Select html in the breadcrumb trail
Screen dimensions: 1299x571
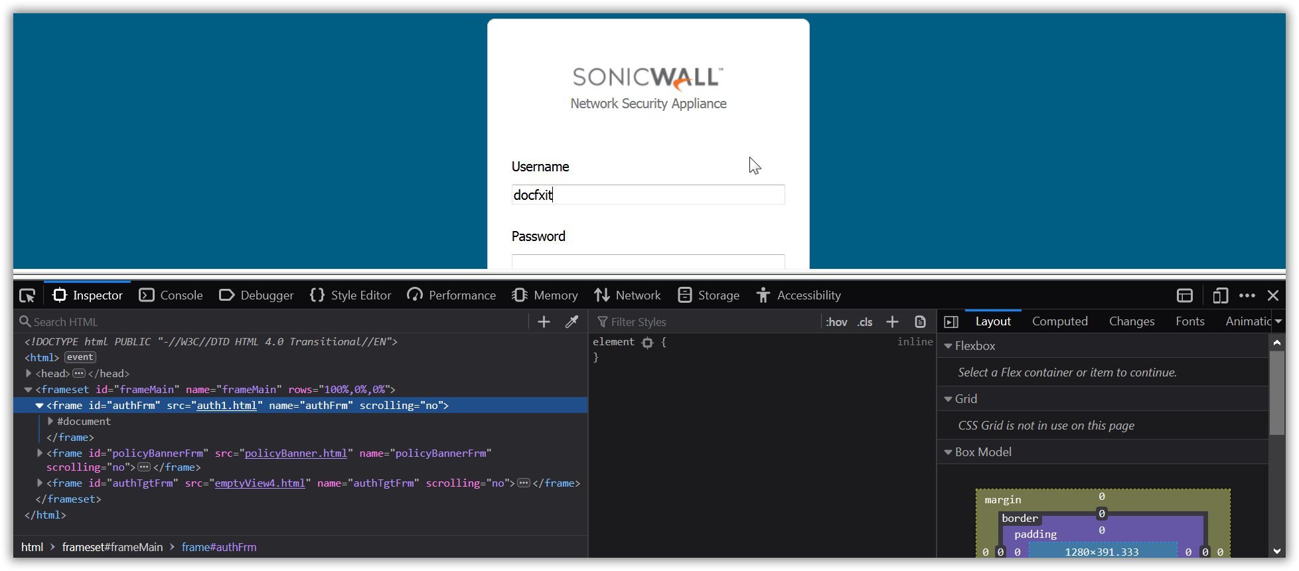click(32, 547)
